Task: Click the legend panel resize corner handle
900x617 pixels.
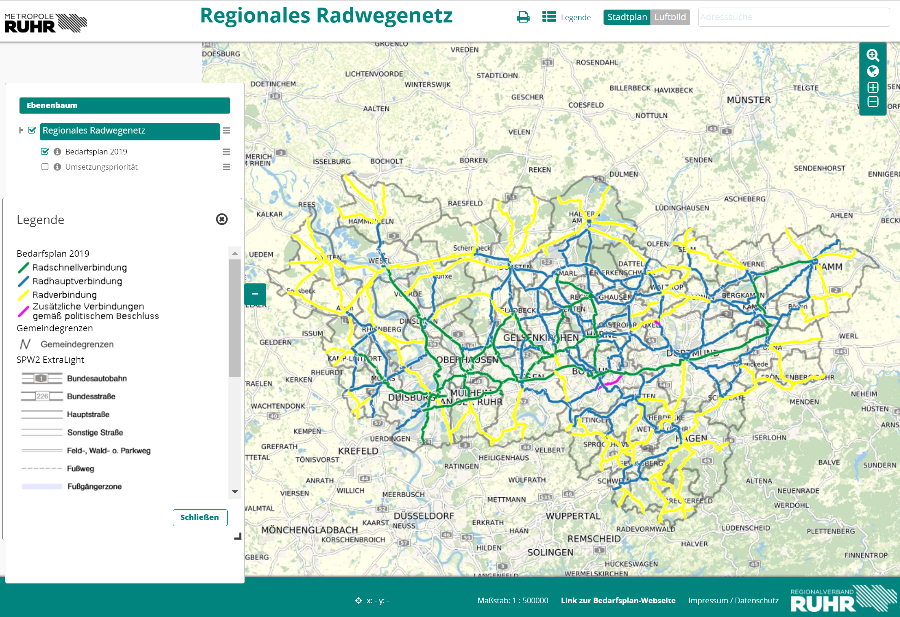Action: 238,536
